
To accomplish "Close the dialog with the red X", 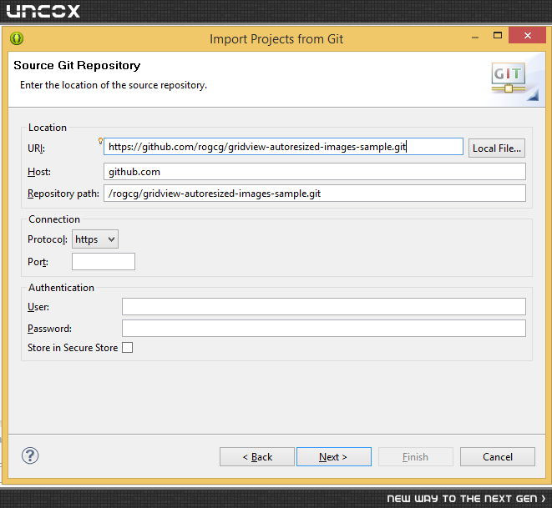I will click(x=527, y=35).
